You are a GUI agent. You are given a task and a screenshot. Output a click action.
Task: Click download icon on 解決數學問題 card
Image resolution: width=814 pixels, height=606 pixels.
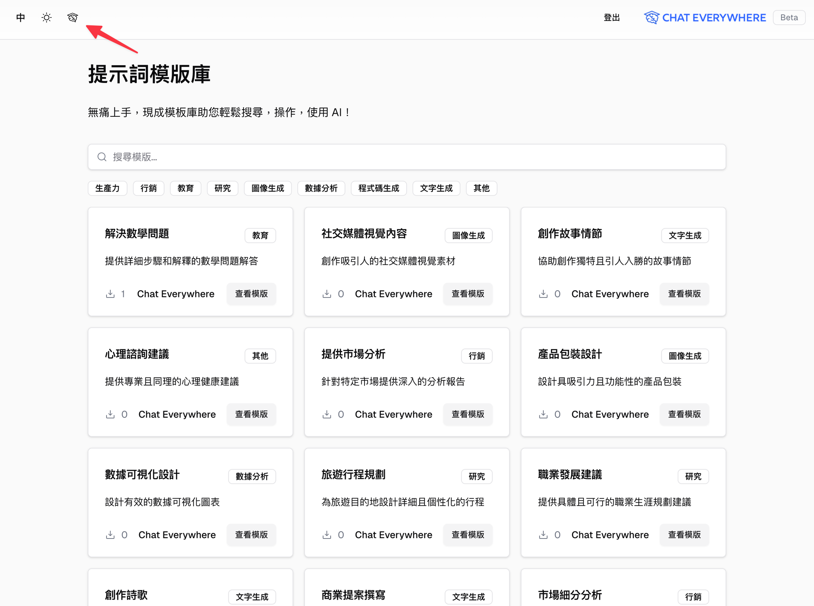pyautogui.click(x=110, y=294)
